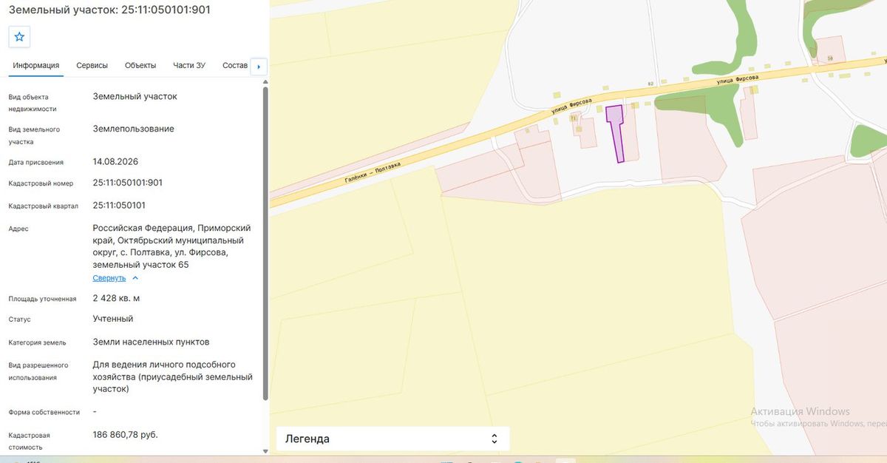Click the info panel scrollbar up arrow
Viewport: 887px width, 463px height.
point(265,81)
